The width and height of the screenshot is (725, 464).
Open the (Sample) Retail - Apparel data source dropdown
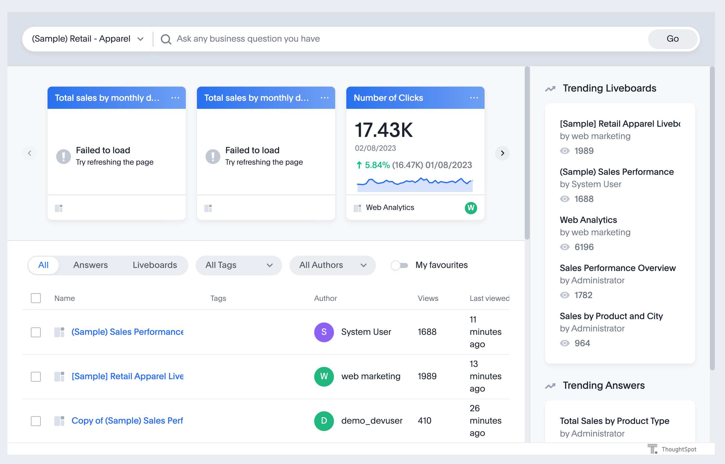click(x=88, y=39)
